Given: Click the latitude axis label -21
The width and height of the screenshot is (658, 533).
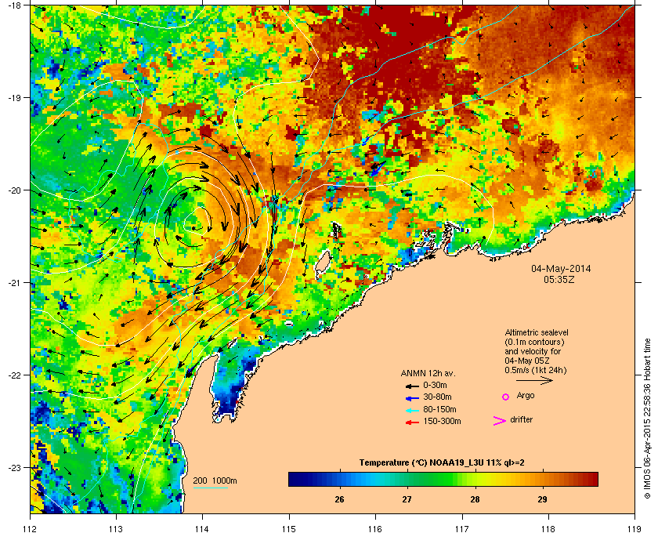Looking at the screenshot, I should point(14,283).
